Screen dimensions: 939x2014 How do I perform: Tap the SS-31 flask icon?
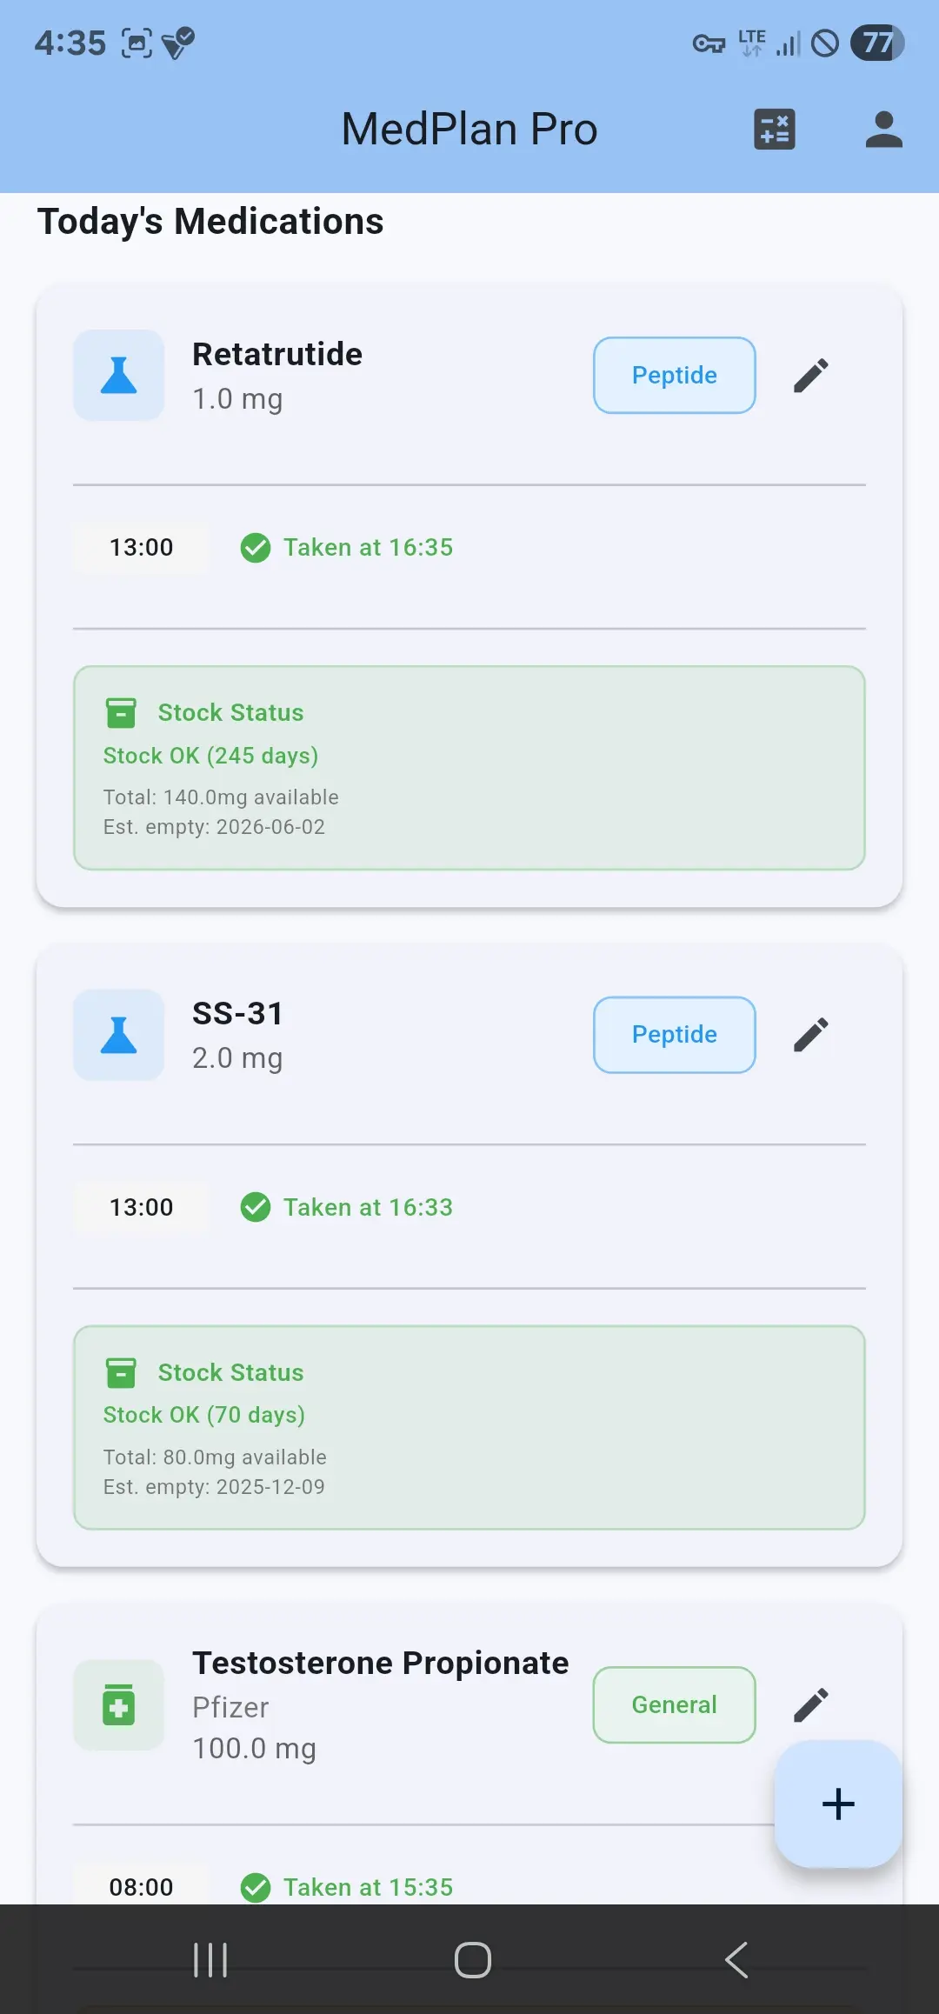119,1035
